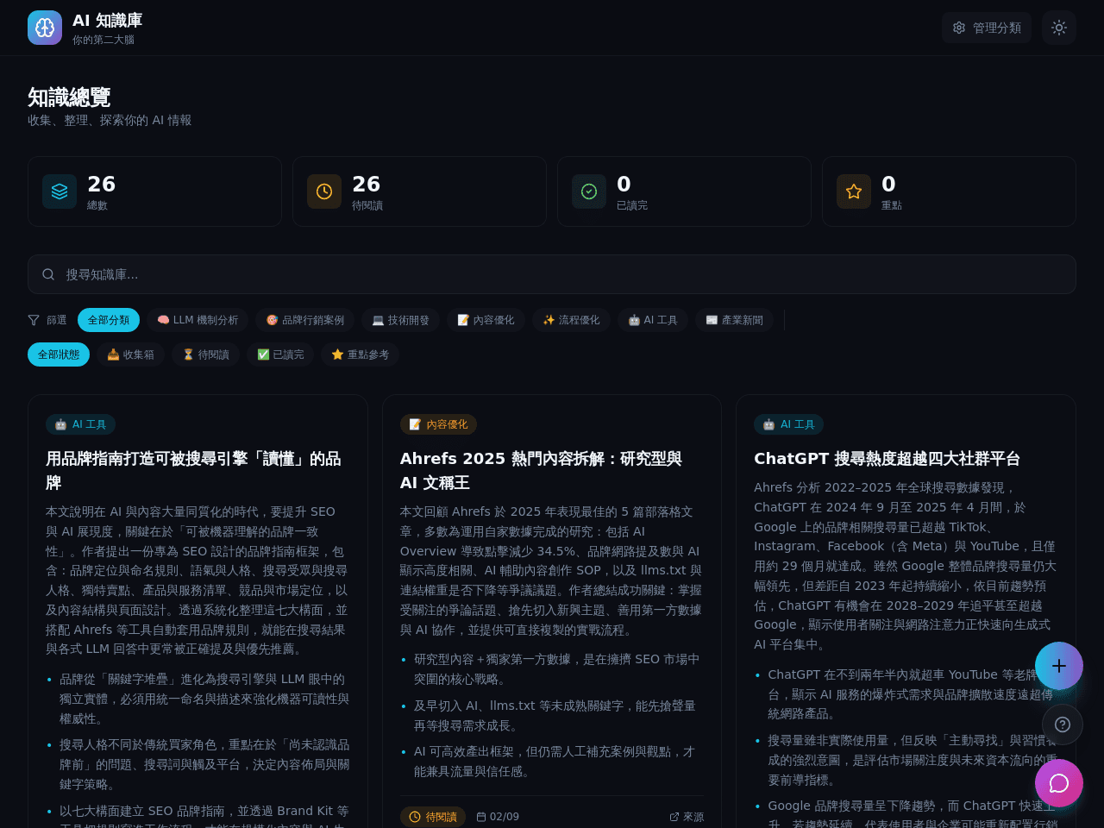This screenshot has width=1104, height=828.
Task: Filter by 收集箱 status
Action: (131, 354)
